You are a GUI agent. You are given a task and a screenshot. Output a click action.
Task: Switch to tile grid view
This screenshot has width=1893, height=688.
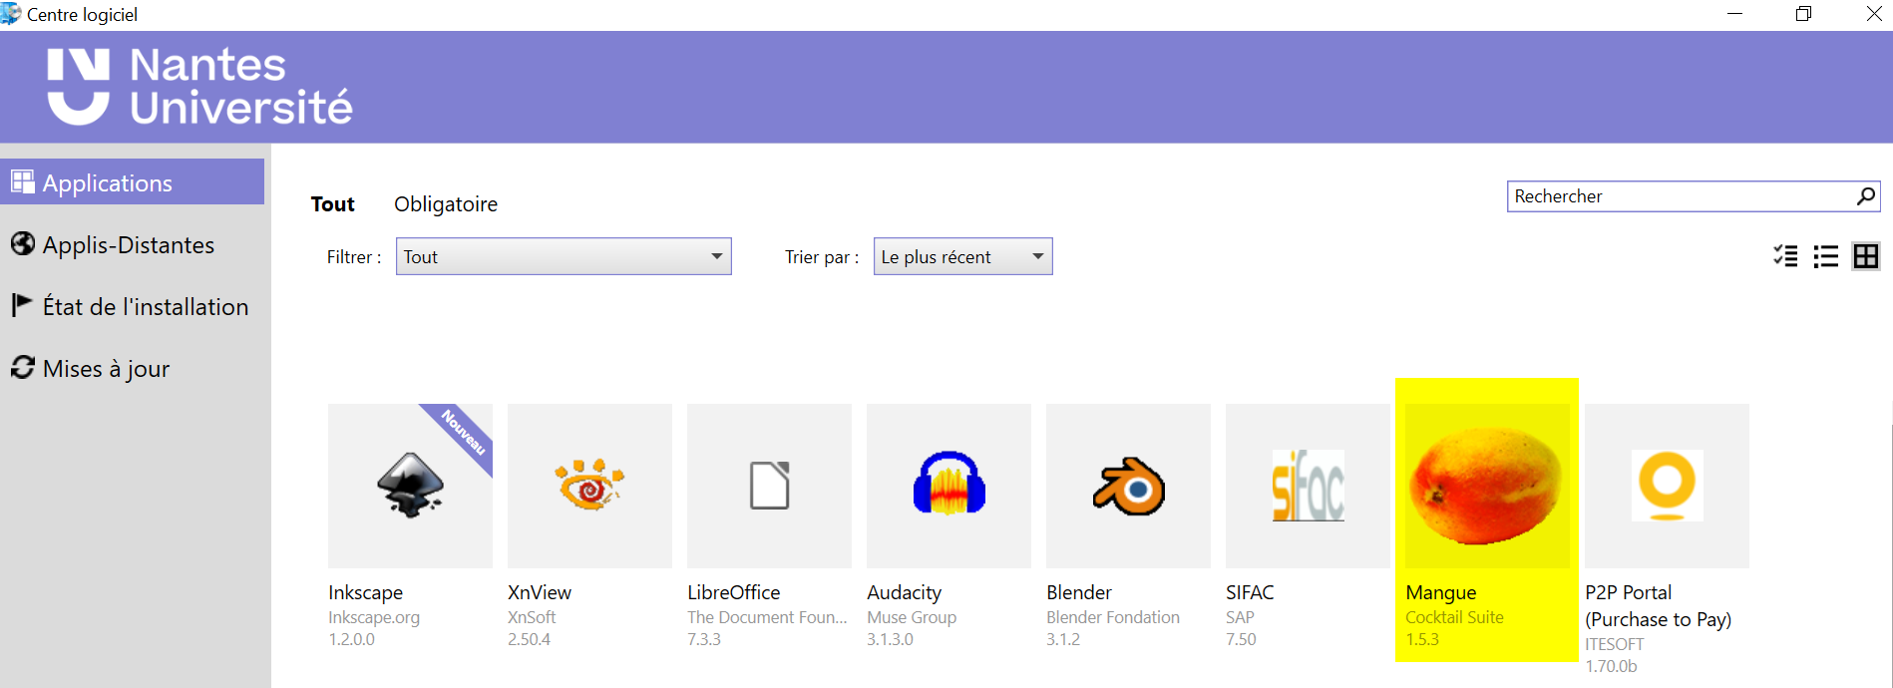(x=1865, y=256)
